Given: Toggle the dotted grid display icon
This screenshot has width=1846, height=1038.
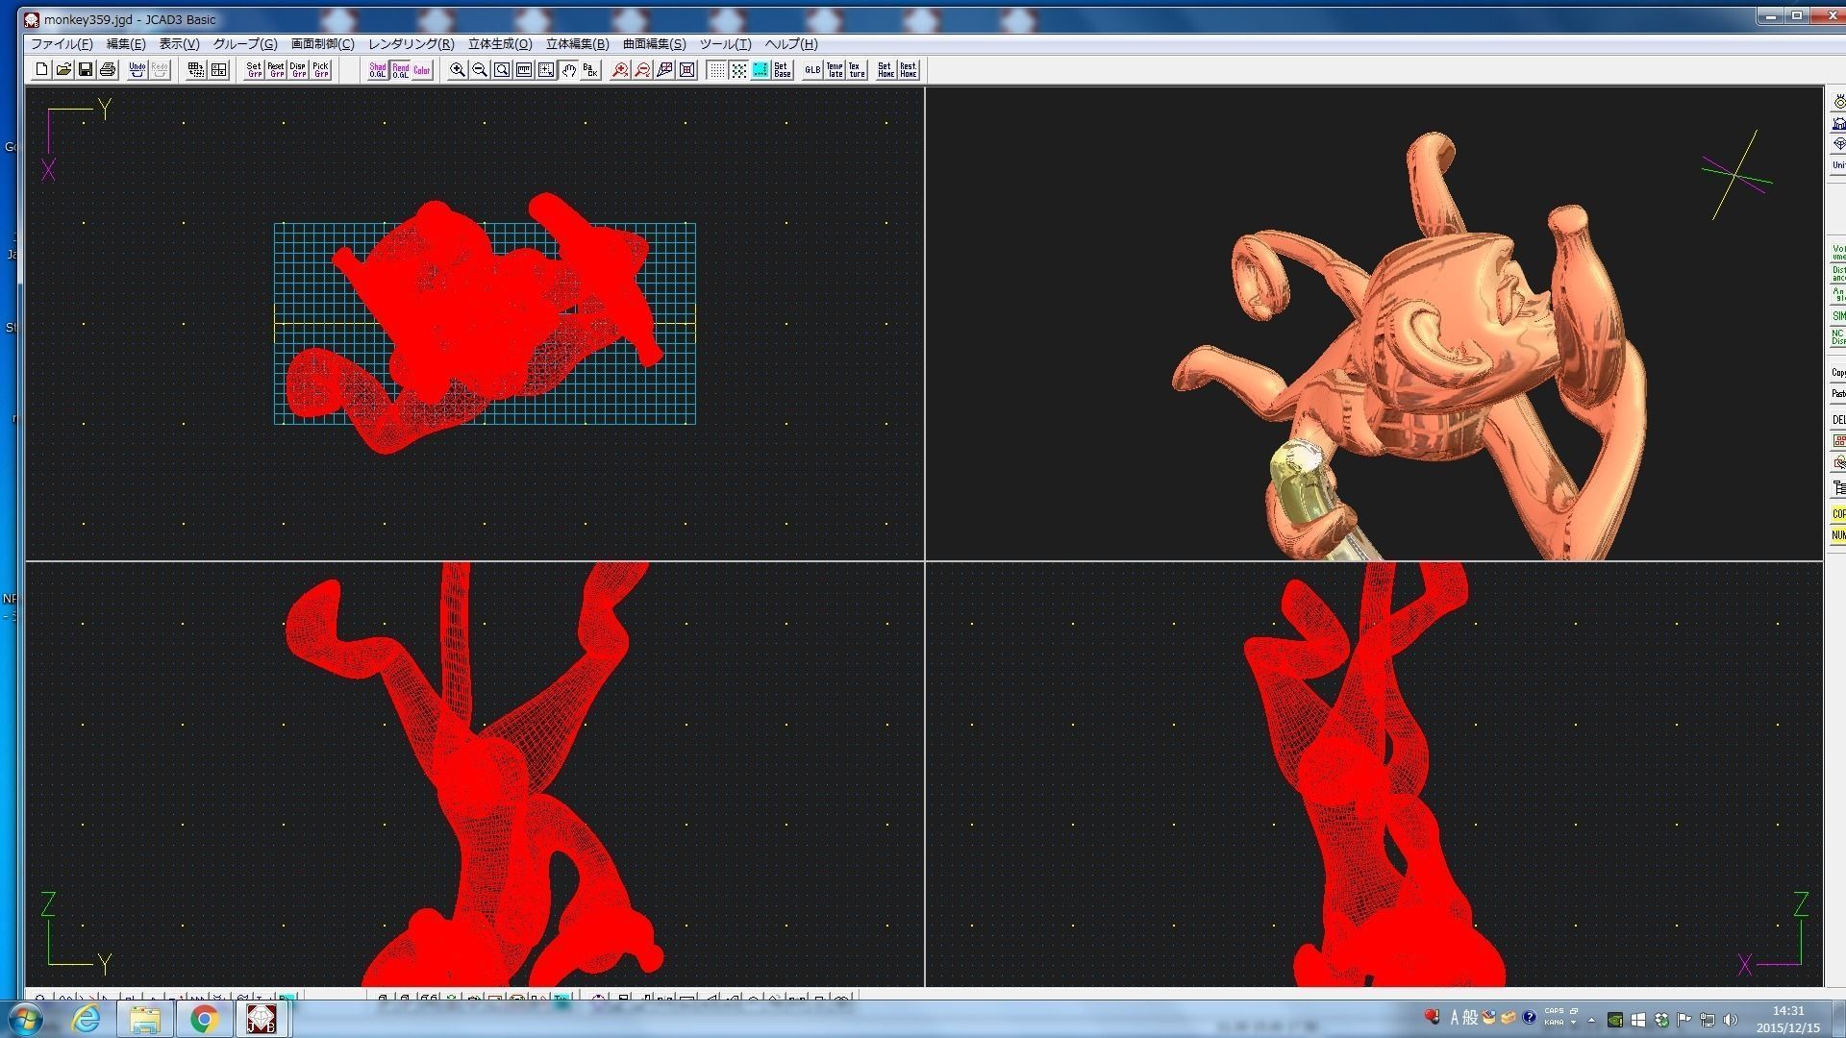Looking at the screenshot, I should click(x=716, y=69).
